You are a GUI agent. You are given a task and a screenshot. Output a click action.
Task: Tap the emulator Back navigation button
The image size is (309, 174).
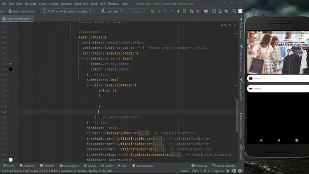(261, 141)
